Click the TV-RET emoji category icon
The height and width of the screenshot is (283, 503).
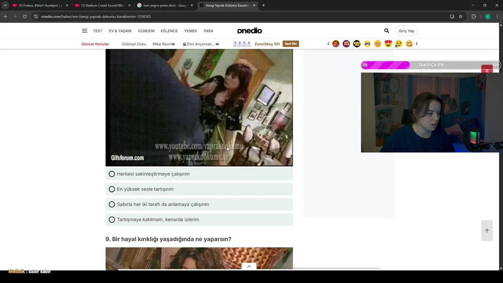[x=336, y=44]
